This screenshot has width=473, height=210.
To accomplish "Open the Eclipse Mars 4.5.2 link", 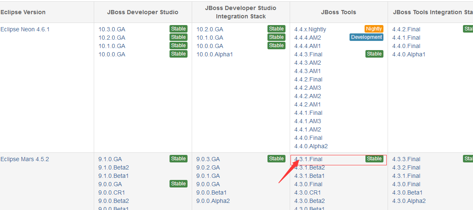I will tap(25, 159).
